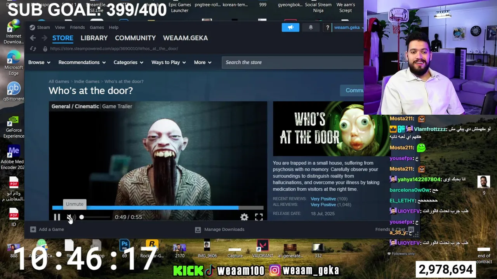The width and height of the screenshot is (497, 279).
Task: Expand the Browse dropdown
Action: tap(39, 62)
